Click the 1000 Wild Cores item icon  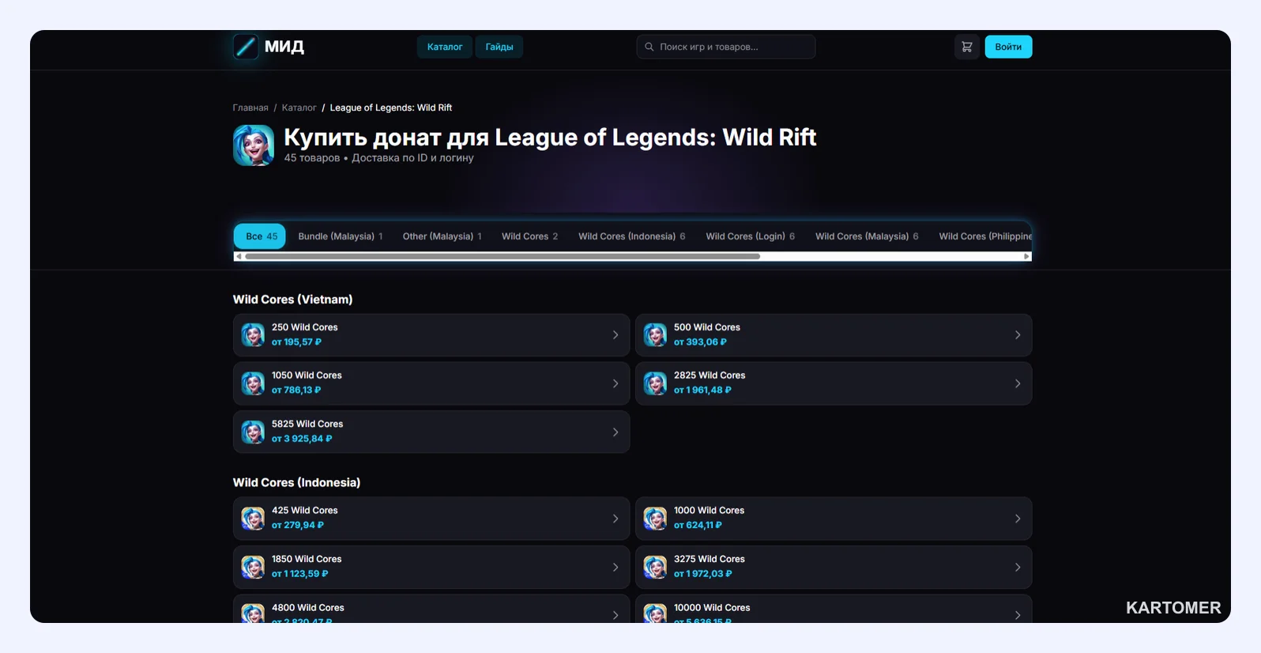[x=655, y=519]
